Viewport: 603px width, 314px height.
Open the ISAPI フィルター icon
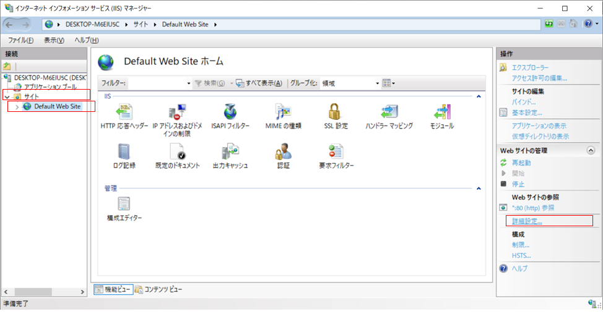pos(230,112)
